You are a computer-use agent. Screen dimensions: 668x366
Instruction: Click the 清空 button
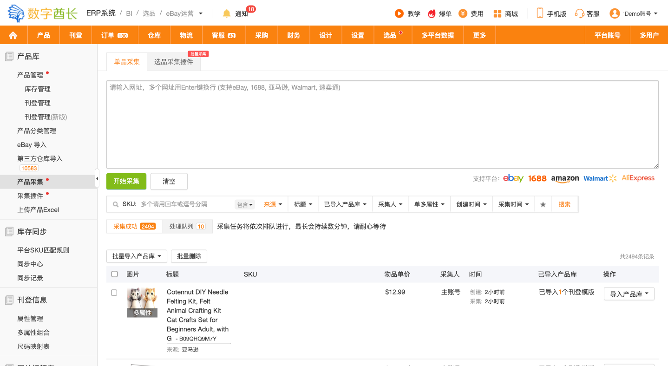(x=169, y=181)
